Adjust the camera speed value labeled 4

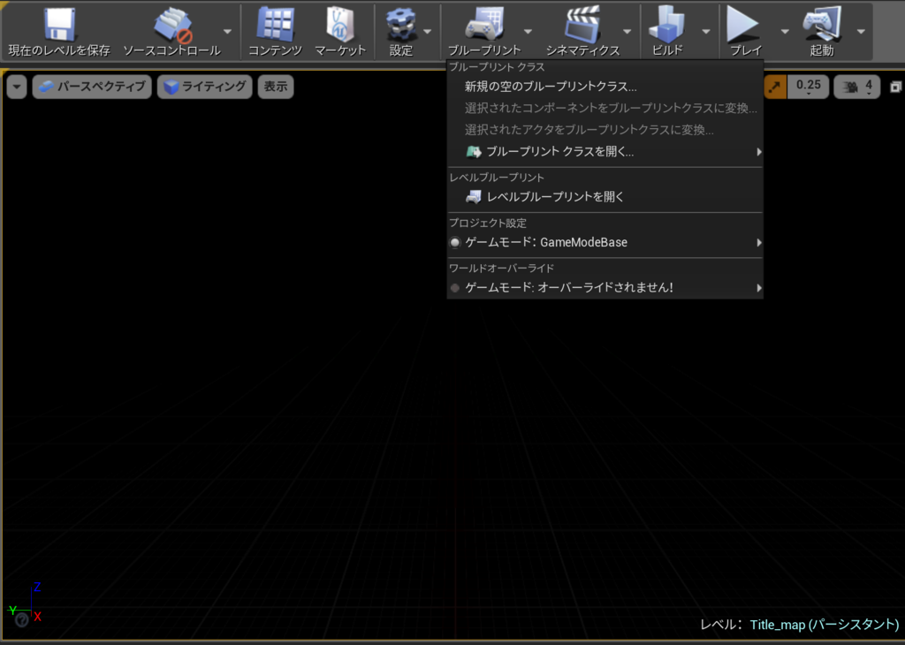856,86
